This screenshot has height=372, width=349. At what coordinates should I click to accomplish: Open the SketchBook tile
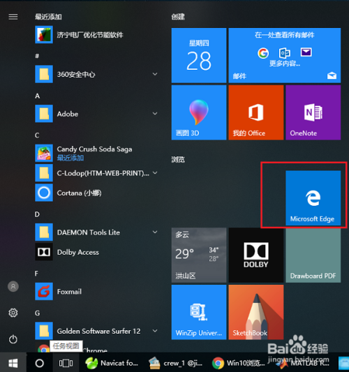click(x=256, y=312)
